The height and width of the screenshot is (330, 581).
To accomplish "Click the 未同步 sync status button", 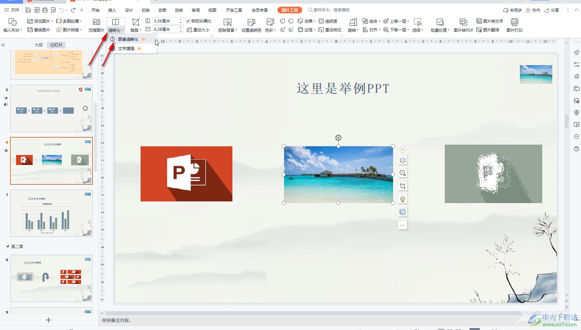I will pyautogui.click(x=513, y=10).
